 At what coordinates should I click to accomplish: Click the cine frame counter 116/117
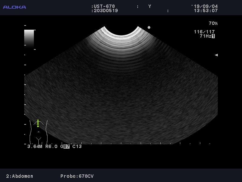204,32
